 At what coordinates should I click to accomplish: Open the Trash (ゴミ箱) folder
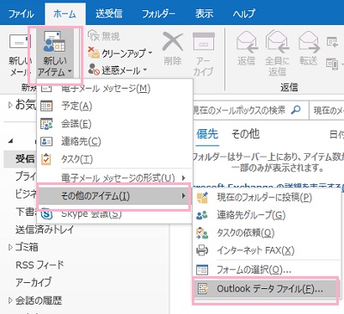coord(27,247)
